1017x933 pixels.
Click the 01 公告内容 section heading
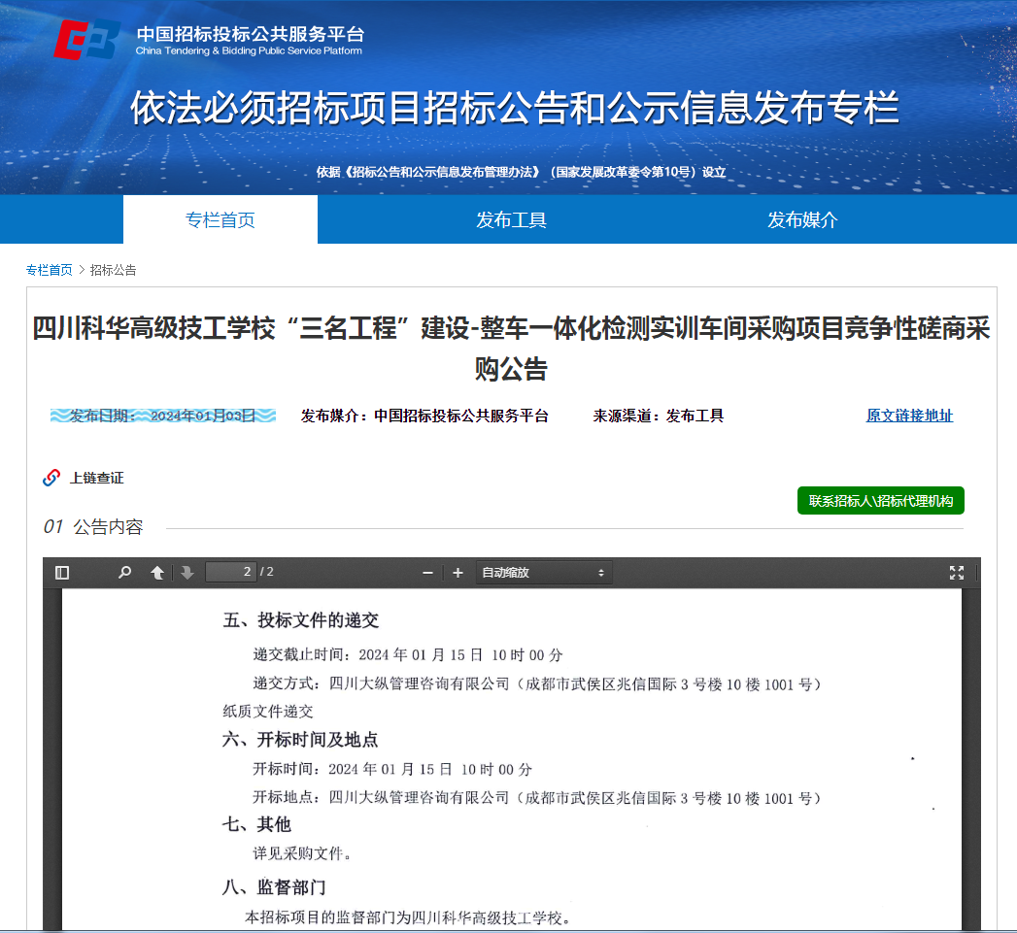pos(93,526)
